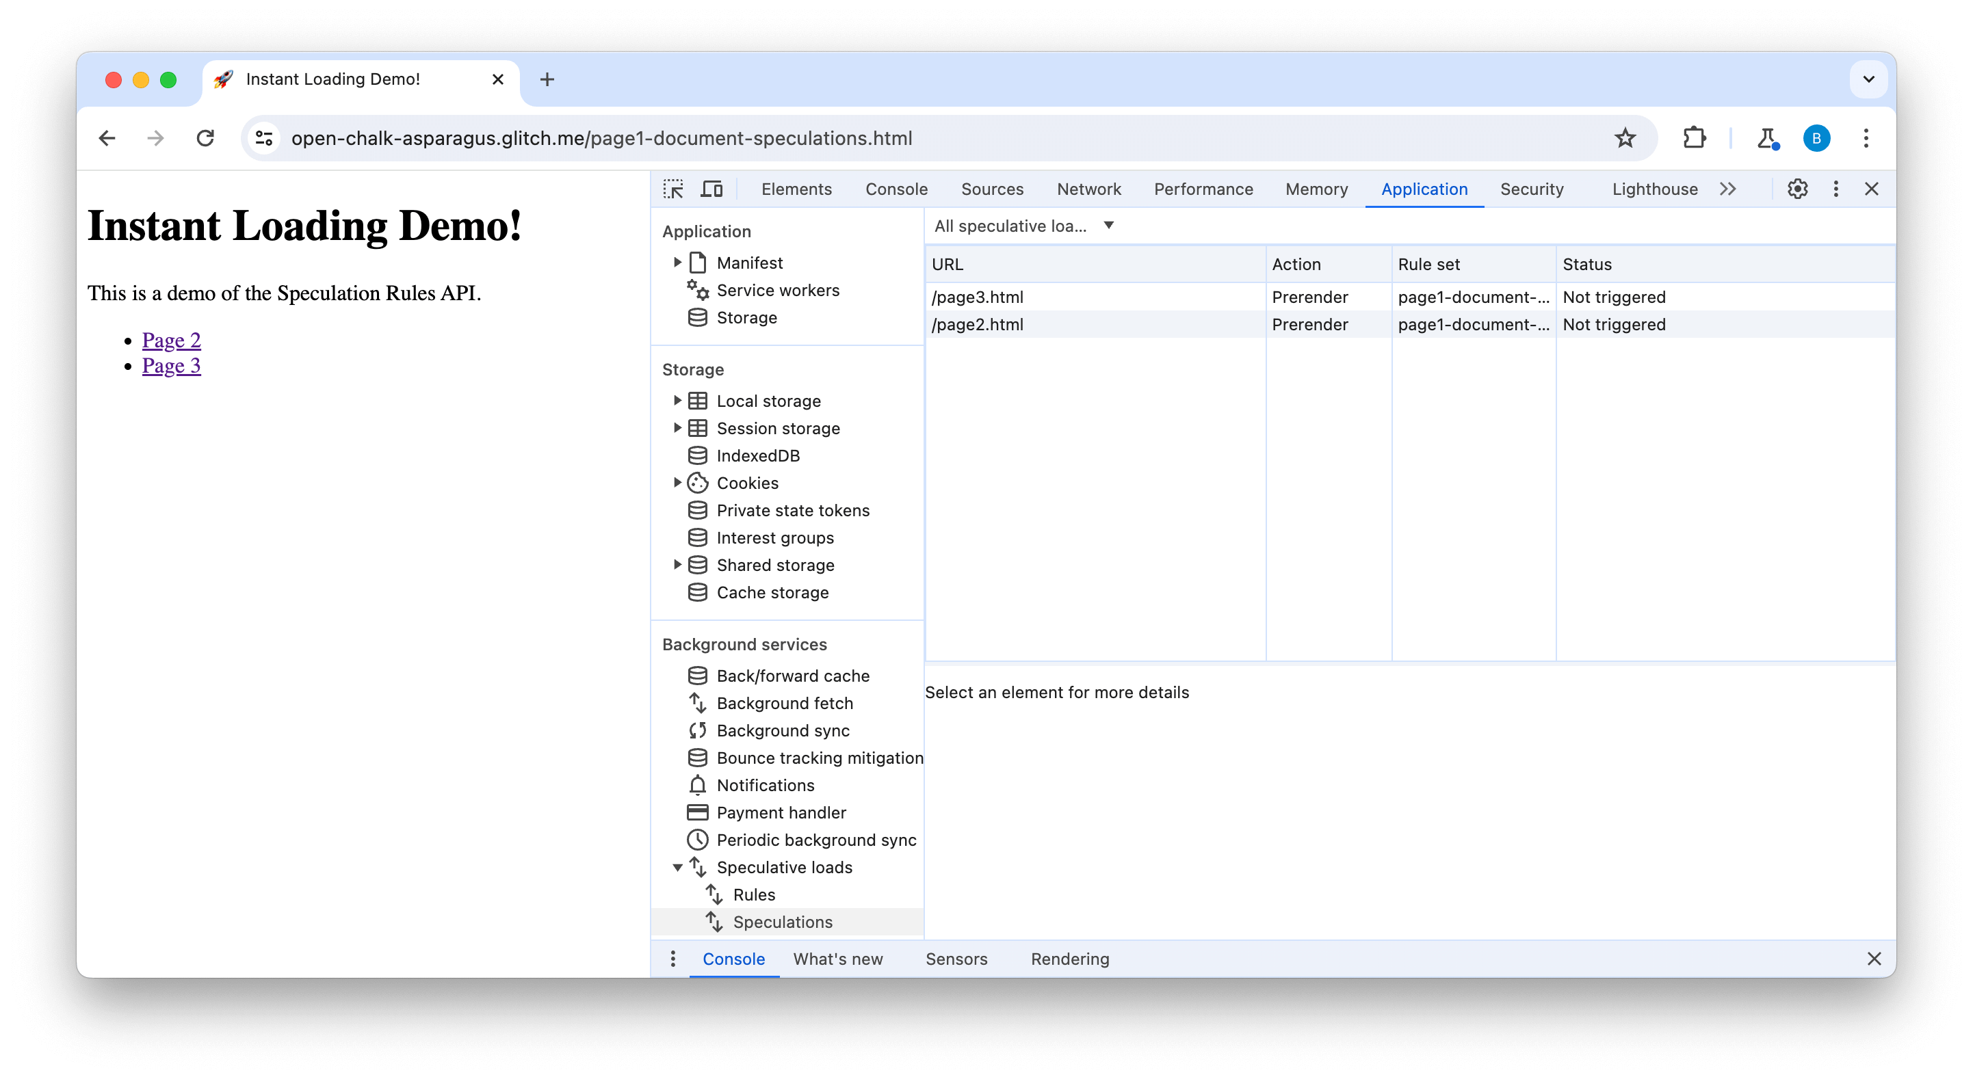The width and height of the screenshot is (1973, 1079).
Task: Click the Sensors tab at bottom
Action: point(957,958)
